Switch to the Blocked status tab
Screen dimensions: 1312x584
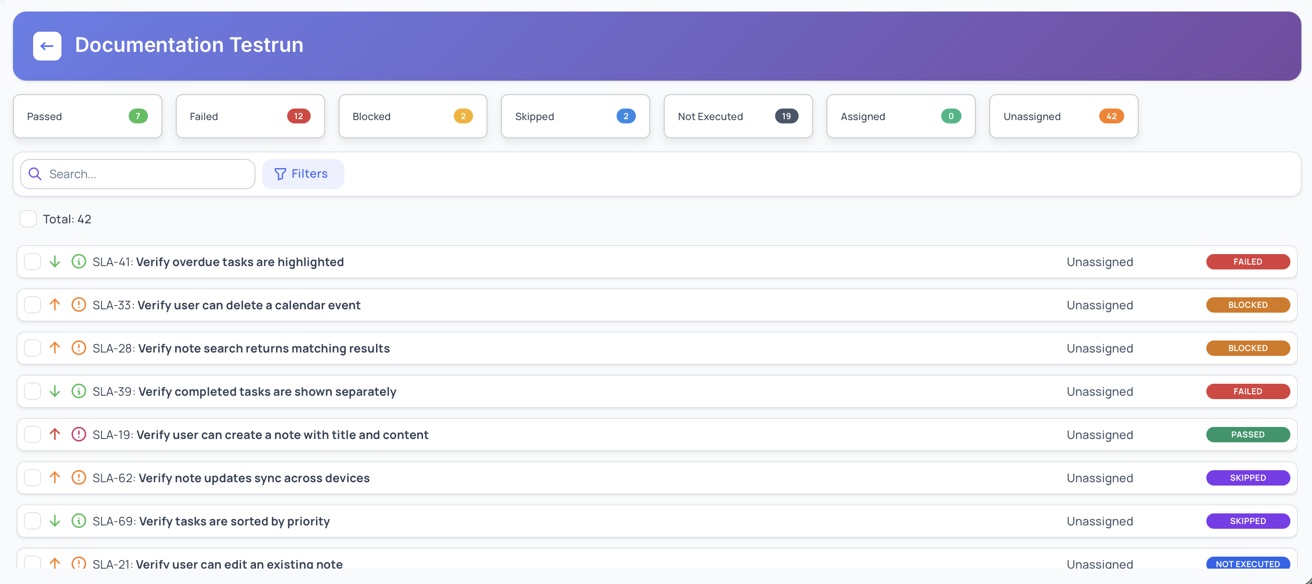click(412, 116)
